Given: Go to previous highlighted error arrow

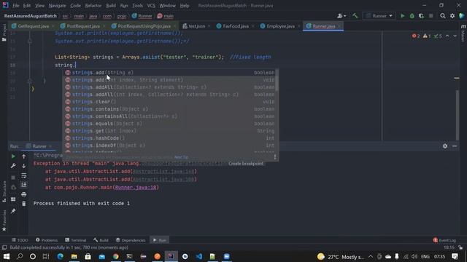Looking at the screenshot, I should [447, 36].
